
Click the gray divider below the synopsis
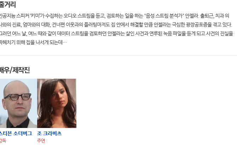[118, 56]
